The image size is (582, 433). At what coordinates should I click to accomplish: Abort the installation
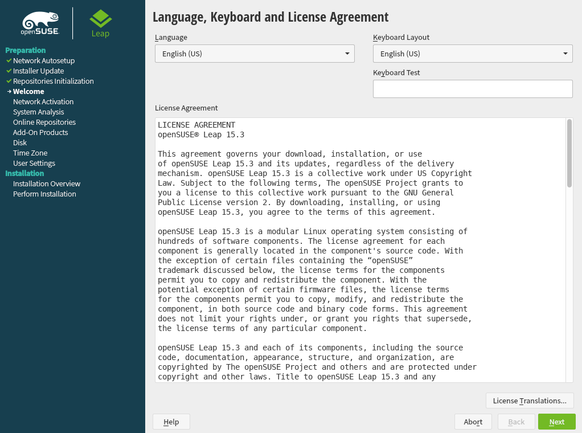[473, 422]
